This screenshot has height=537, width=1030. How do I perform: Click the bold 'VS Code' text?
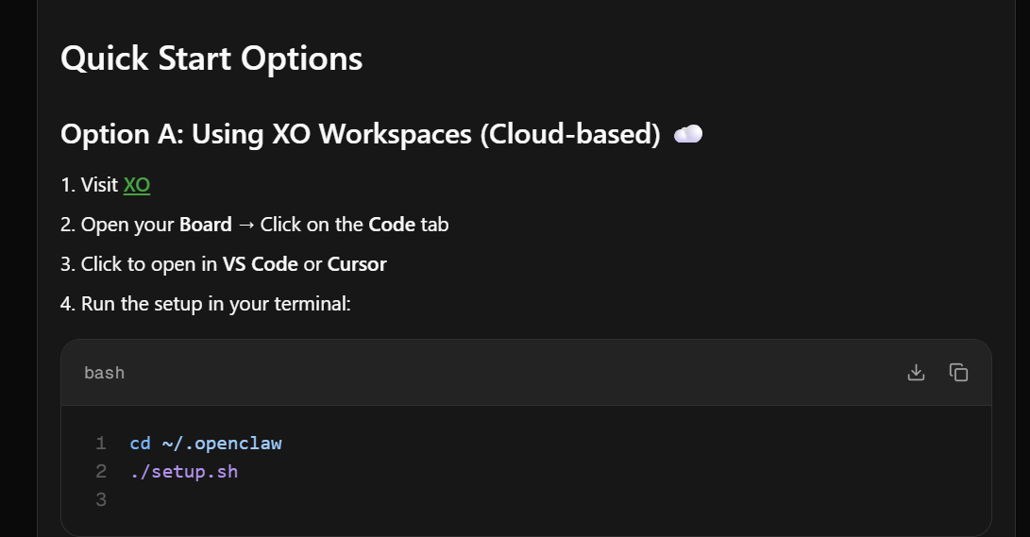pyautogui.click(x=261, y=264)
